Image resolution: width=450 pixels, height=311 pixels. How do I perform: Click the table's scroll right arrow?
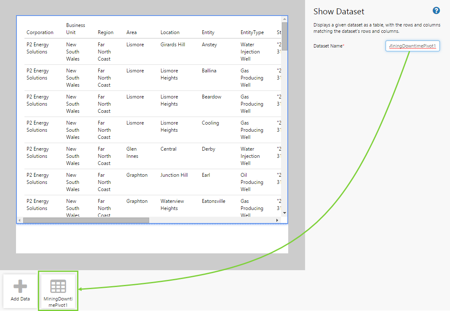[x=277, y=220]
